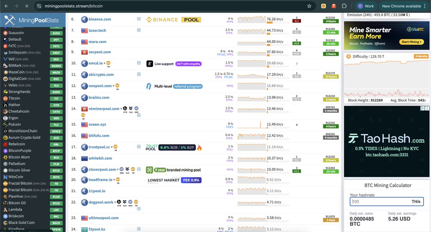Click HTR coin icon on ntminerpool row
431x232 pixels.
pyautogui.click(x=125, y=108)
